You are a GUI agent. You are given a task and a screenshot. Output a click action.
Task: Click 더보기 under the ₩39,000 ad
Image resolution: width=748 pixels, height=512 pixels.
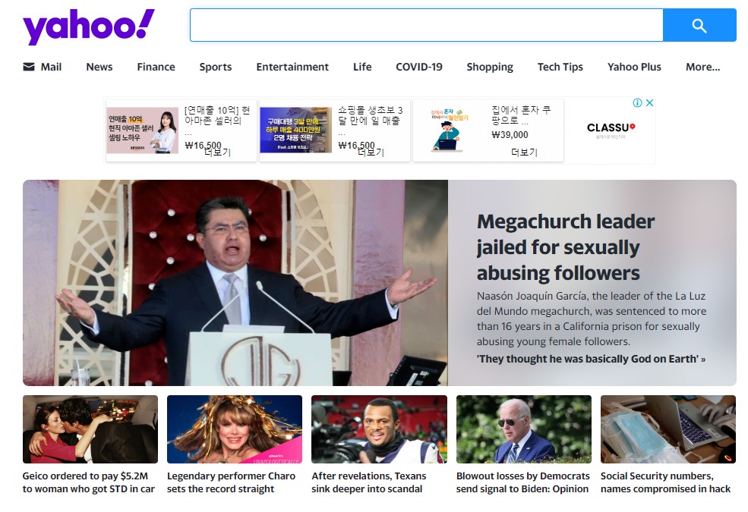tap(524, 152)
